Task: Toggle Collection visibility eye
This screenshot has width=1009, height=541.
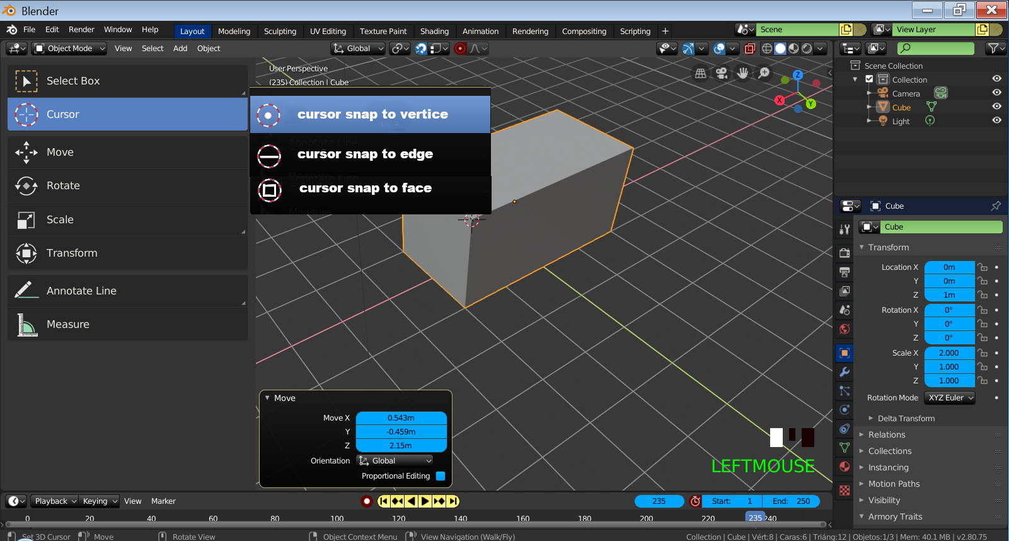Action: 996,79
